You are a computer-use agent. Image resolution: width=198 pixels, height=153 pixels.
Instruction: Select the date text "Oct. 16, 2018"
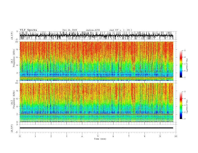(70, 30)
